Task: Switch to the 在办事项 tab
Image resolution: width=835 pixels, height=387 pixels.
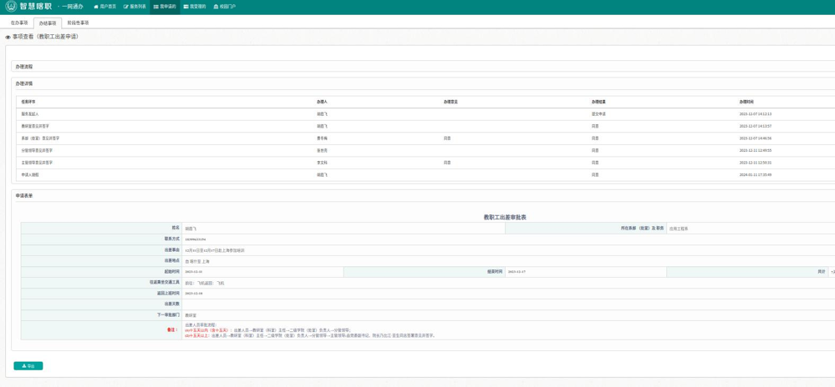Action: (19, 23)
